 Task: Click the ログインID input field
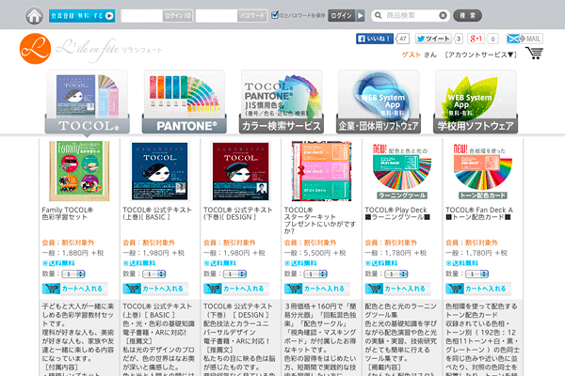[155, 16]
